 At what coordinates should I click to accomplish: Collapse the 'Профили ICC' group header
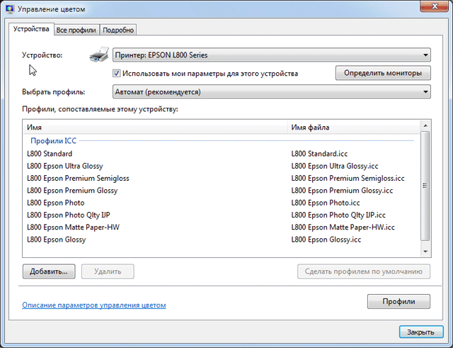click(54, 141)
